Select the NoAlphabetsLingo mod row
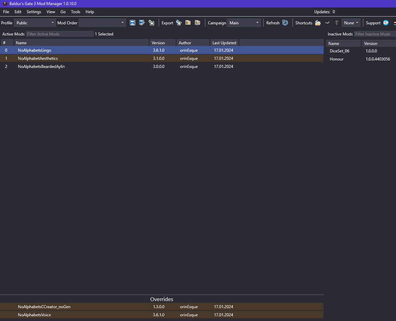The height and width of the screenshot is (321, 396). (x=162, y=50)
